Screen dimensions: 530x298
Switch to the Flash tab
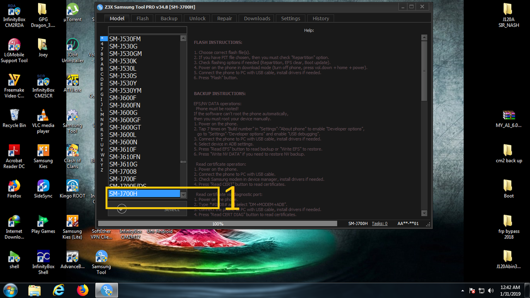coord(142,18)
